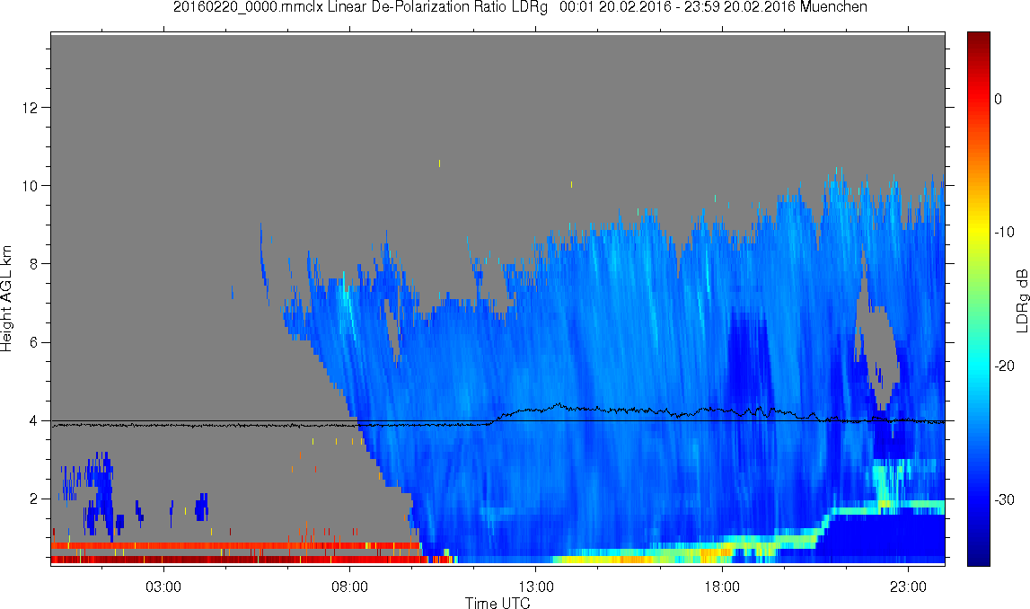1030x609 pixels.
Task: Click the dark red top of colorbar
Action: [978, 40]
